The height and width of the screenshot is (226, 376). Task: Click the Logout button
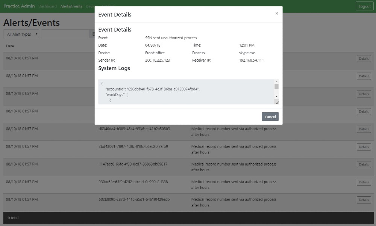click(364, 6)
